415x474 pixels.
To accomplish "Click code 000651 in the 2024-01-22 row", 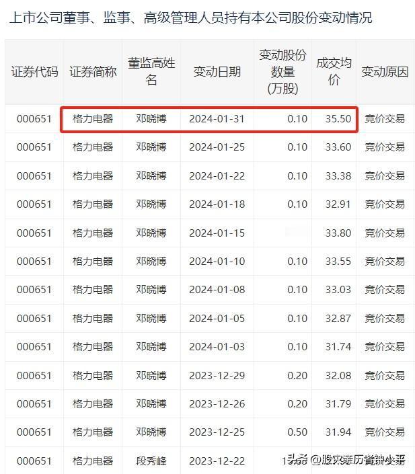I will [34, 176].
